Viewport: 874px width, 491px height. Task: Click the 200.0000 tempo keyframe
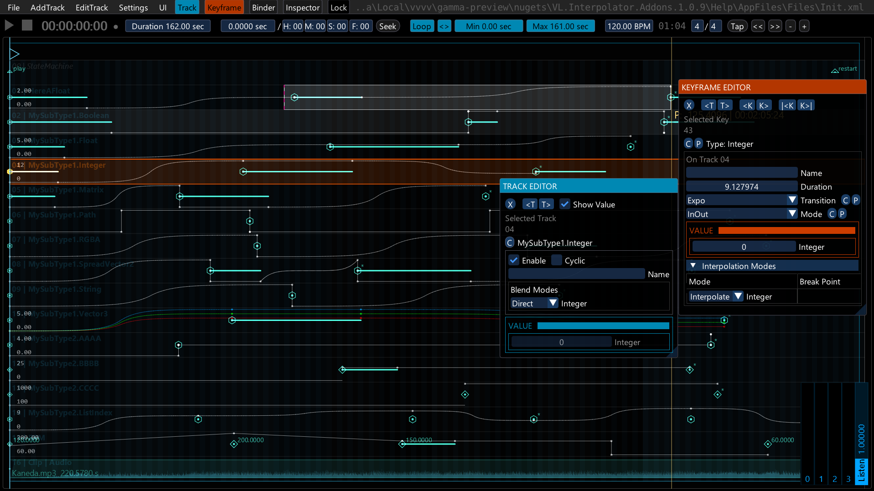[x=234, y=444]
